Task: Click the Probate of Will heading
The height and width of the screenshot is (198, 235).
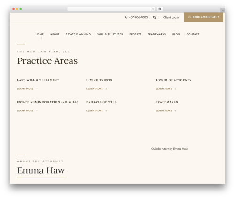Action: [x=102, y=102]
